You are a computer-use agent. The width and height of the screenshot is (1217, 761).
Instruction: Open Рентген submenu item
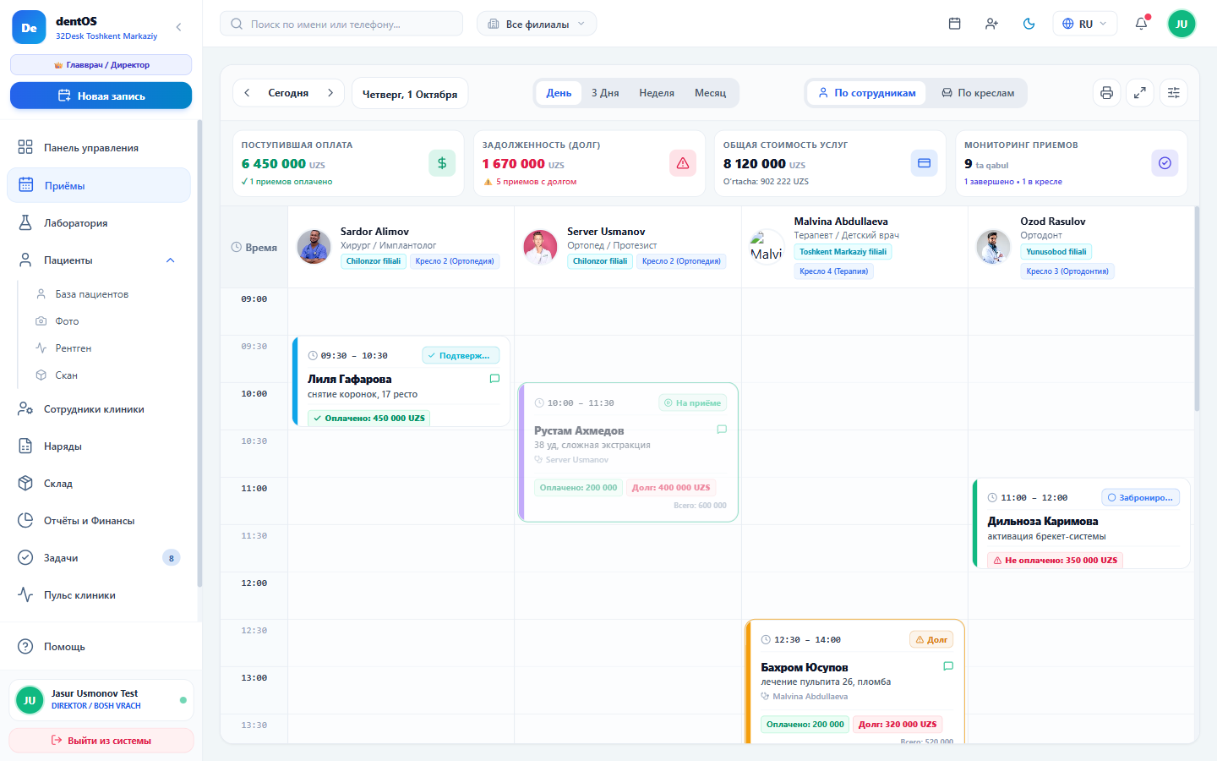coord(106,348)
